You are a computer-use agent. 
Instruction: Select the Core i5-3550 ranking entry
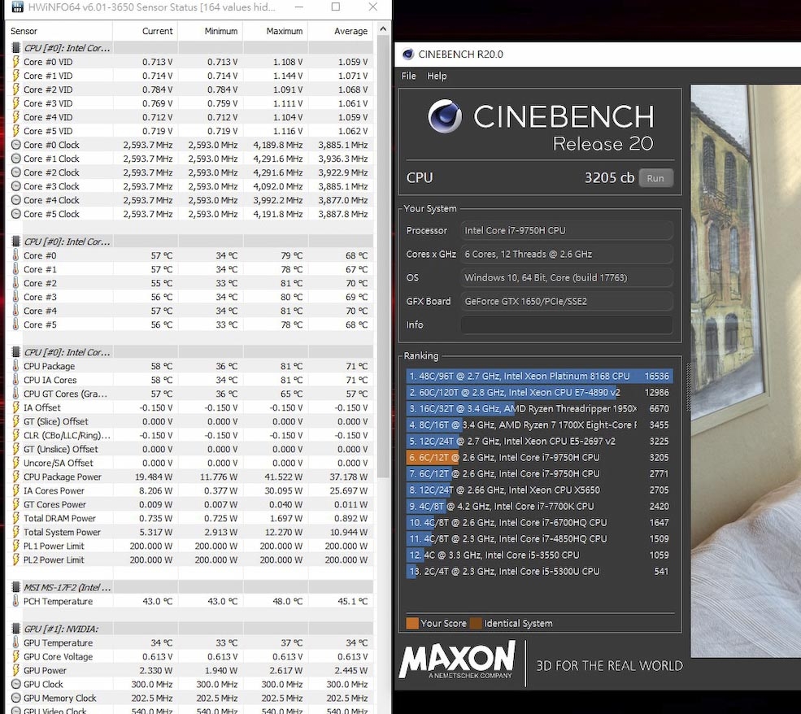[539, 555]
